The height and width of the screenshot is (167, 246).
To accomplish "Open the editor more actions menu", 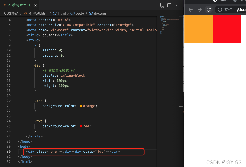I will click(x=176, y=5).
